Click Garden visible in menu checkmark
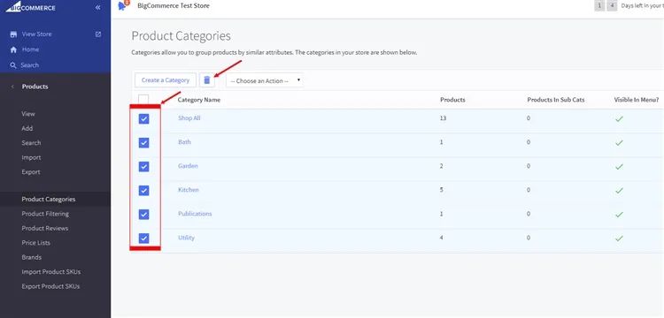 point(619,166)
